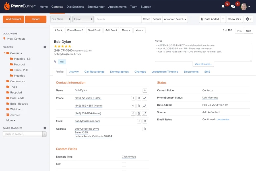Image resolution: width=256 pixels, height=171 pixels.
Task: Open the notifications bell icon
Action: click(x=223, y=7)
